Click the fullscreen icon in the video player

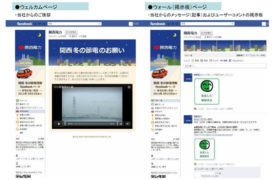(121, 124)
